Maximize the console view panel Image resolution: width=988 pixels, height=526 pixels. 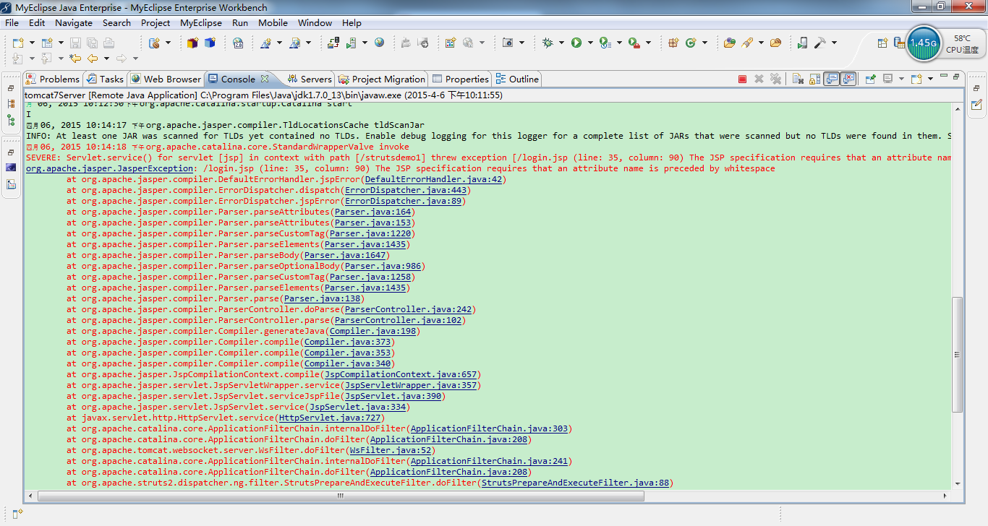[955, 77]
